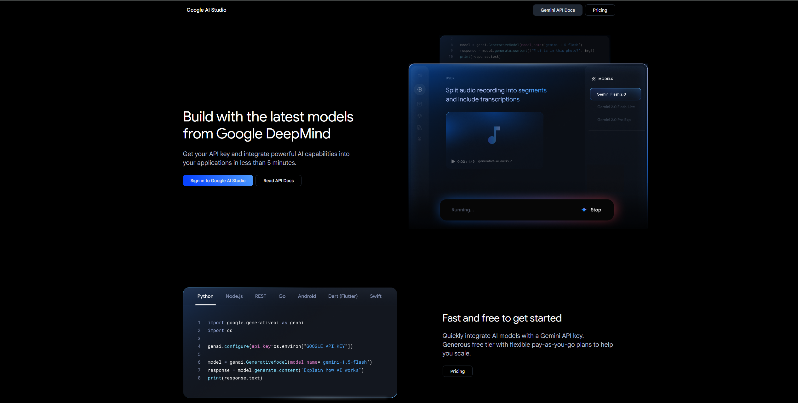Image resolution: width=798 pixels, height=403 pixels.
Task: Click the blue sparkle icon beside Stop
Action: 584,210
